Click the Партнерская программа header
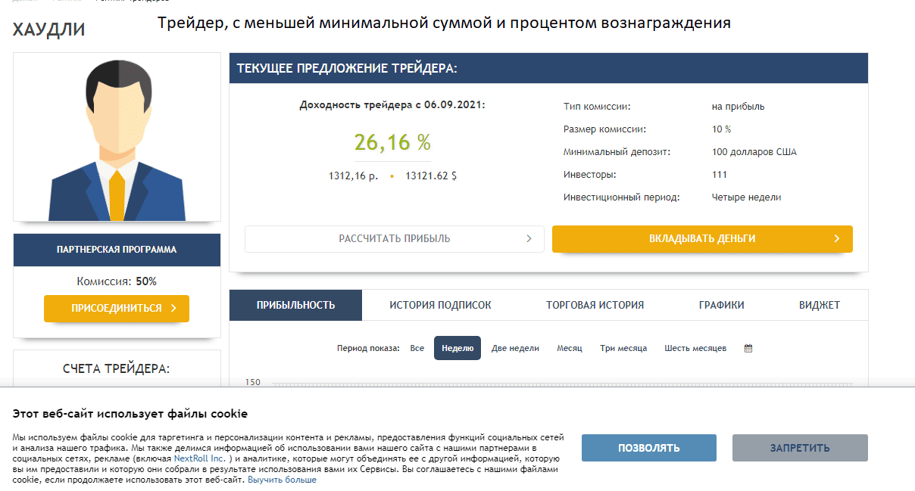This screenshot has width=915, height=491. [x=117, y=250]
